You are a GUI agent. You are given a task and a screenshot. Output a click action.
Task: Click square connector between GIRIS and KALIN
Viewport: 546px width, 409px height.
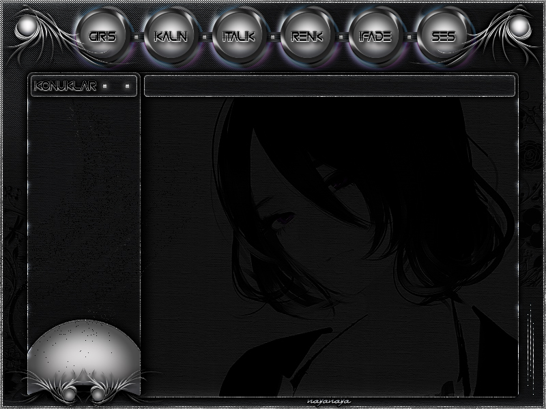(x=136, y=37)
